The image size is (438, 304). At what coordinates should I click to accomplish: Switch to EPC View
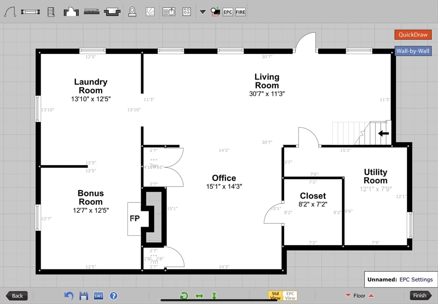(290, 295)
